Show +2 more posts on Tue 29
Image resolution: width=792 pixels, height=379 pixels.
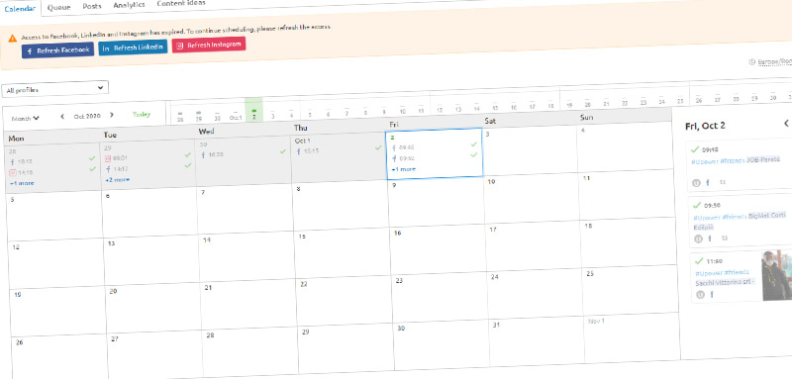(x=117, y=180)
